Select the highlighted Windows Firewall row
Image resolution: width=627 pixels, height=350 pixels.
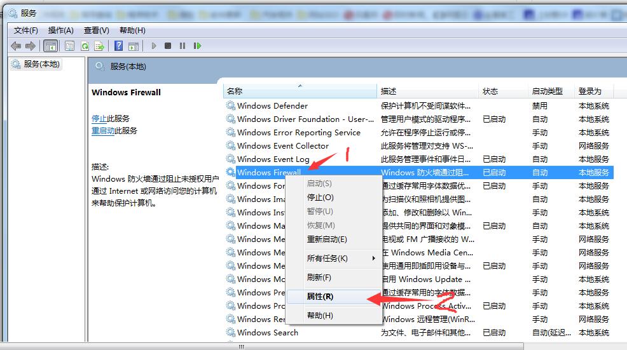coord(418,172)
